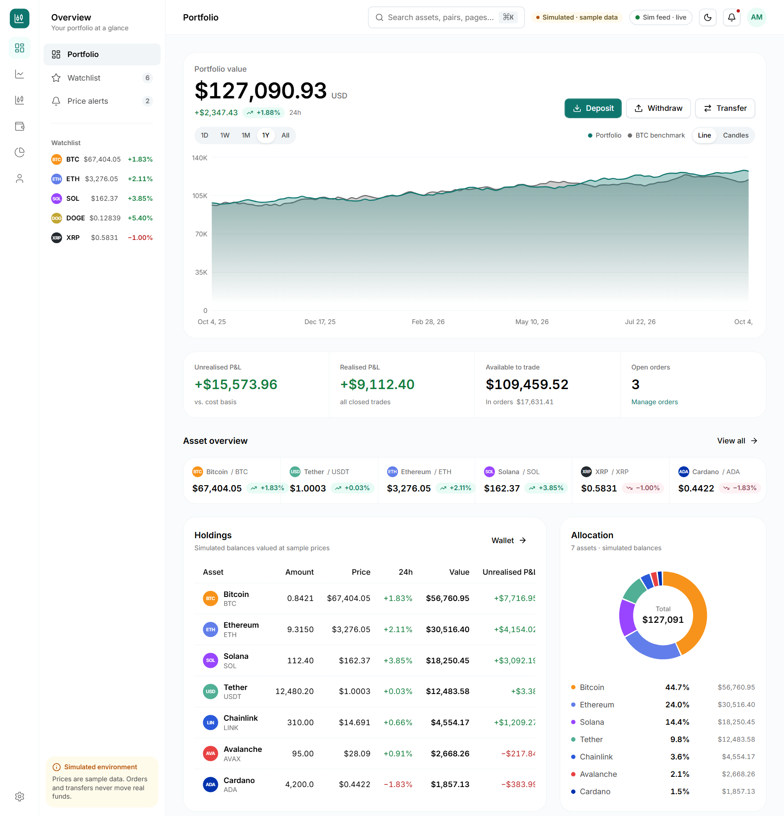Click the Avalanche 2.1% allocation row
The image size is (784, 816).
pos(663,774)
